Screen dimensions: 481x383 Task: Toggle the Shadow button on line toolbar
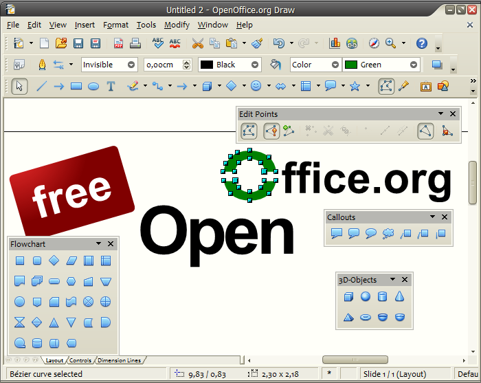tap(437, 65)
